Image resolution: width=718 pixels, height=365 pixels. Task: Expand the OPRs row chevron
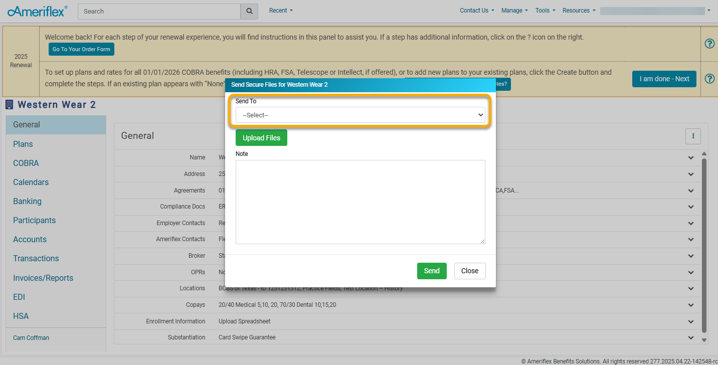tap(691, 272)
